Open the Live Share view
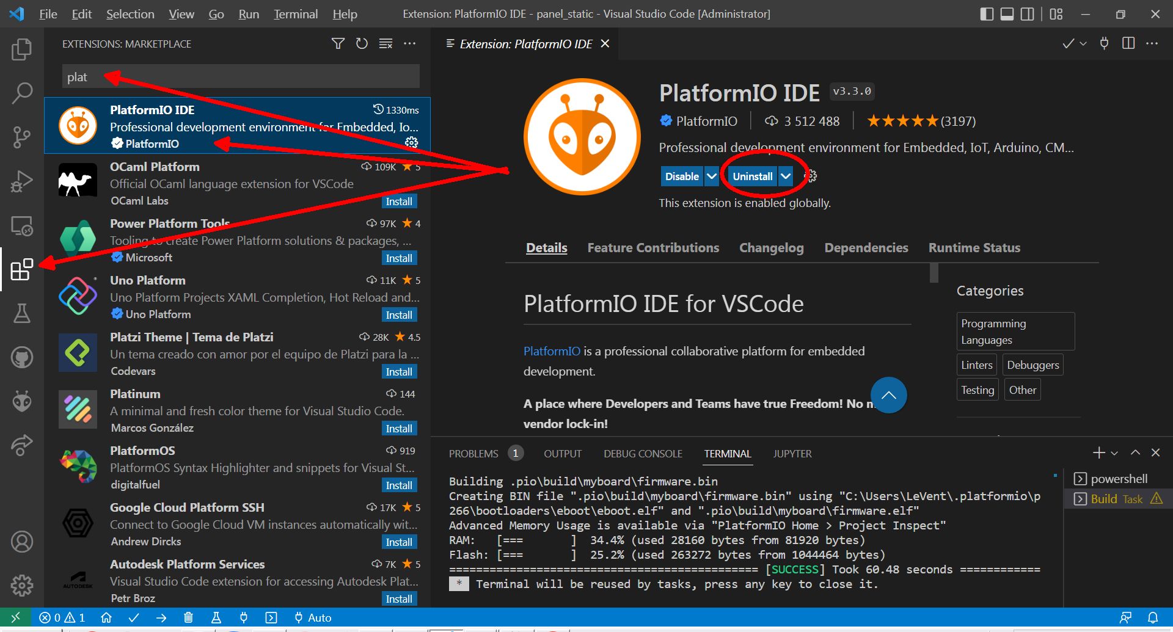Image resolution: width=1173 pixels, height=632 pixels. 22,445
